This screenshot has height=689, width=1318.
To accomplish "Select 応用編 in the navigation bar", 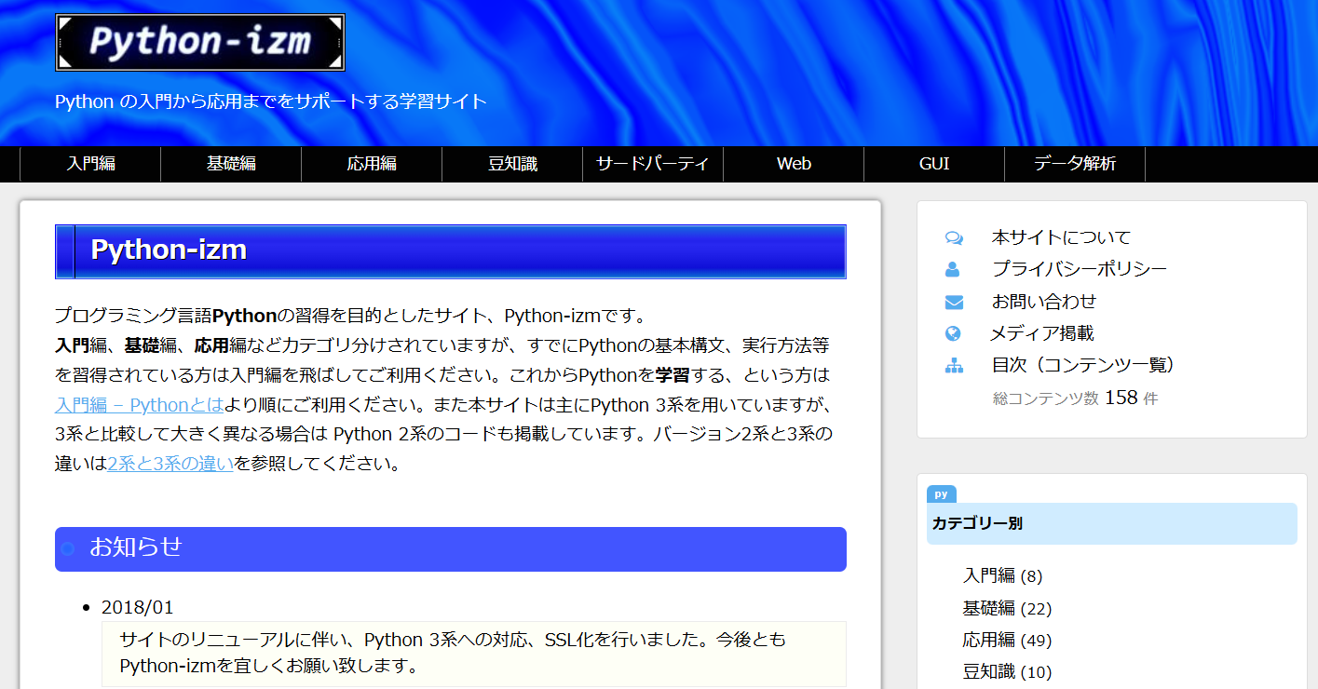I will tap(372, 164).
